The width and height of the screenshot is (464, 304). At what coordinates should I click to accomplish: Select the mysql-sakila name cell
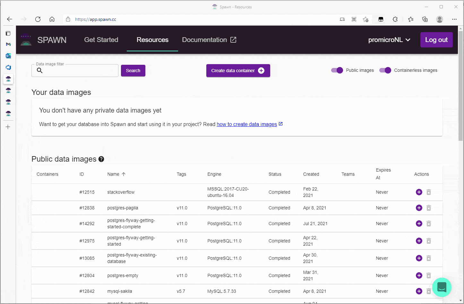[x=120, y=291]
